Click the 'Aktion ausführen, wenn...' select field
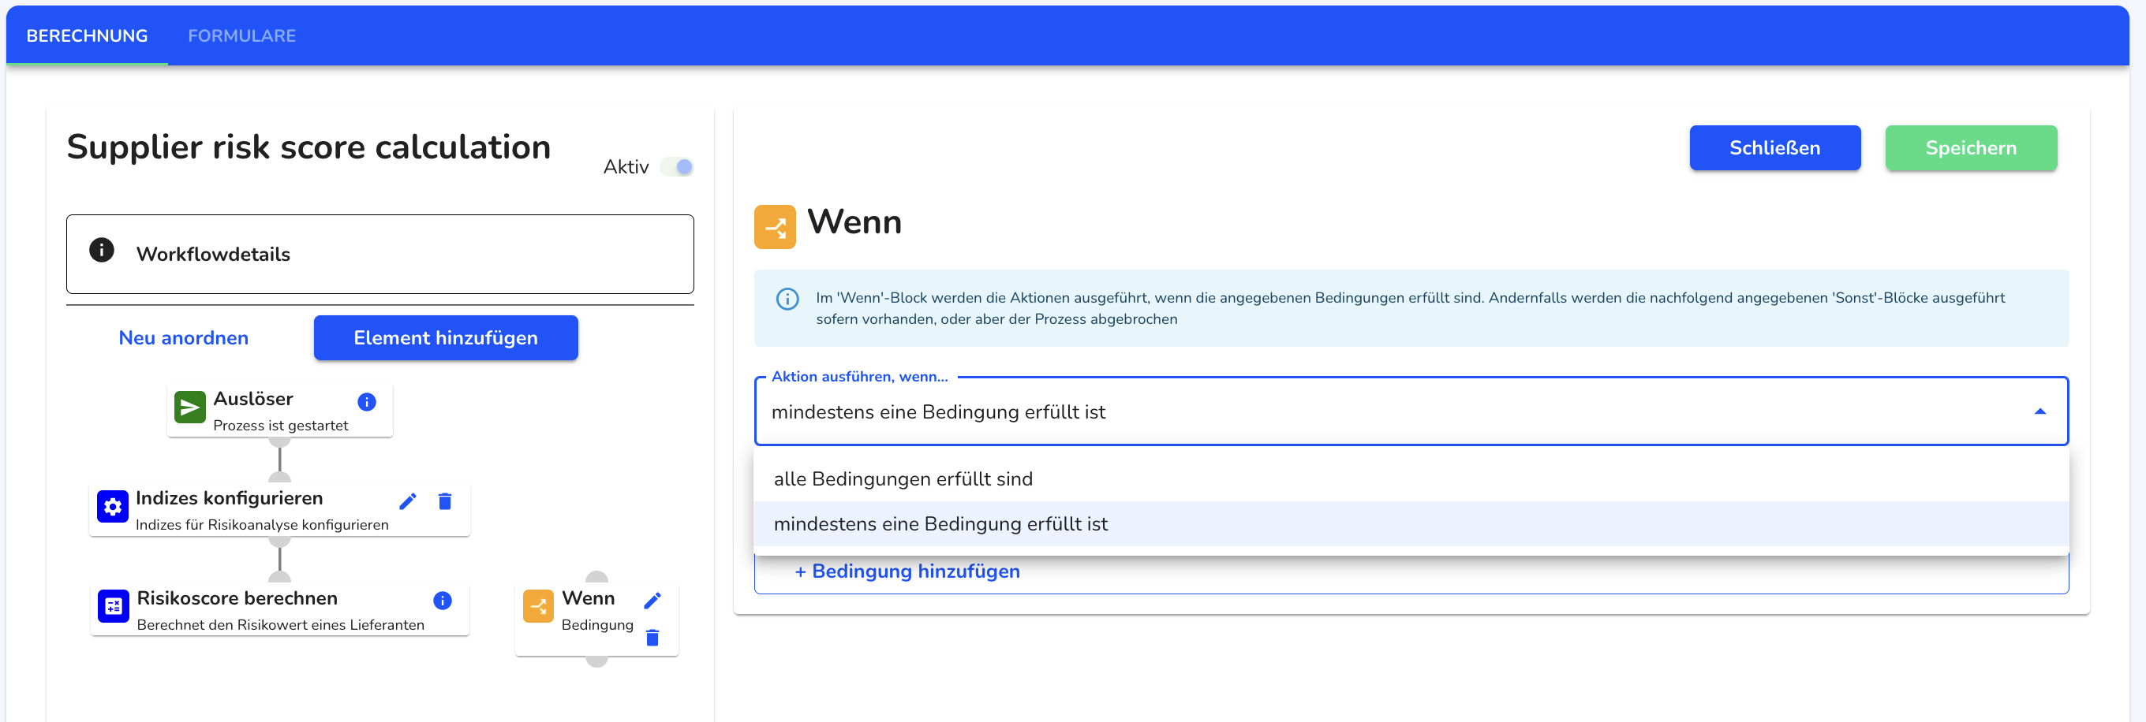2146x722 pixels. pos(1411,411)
